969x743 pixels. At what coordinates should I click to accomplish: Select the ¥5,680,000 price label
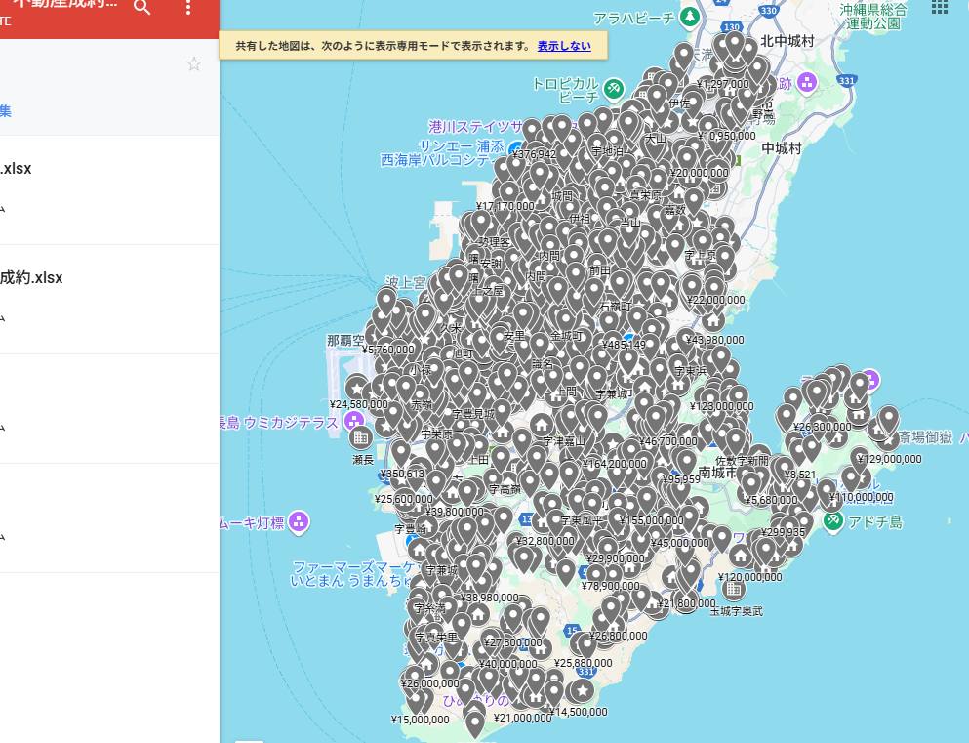tap(771, 500)
